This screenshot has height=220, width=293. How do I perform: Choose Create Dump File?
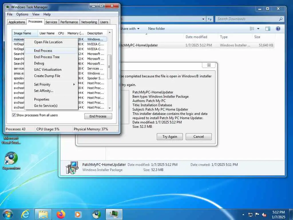(51, 76)
